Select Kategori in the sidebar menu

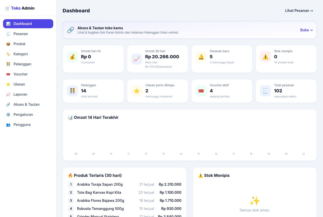pyautogui.click(x=28, y=54)
